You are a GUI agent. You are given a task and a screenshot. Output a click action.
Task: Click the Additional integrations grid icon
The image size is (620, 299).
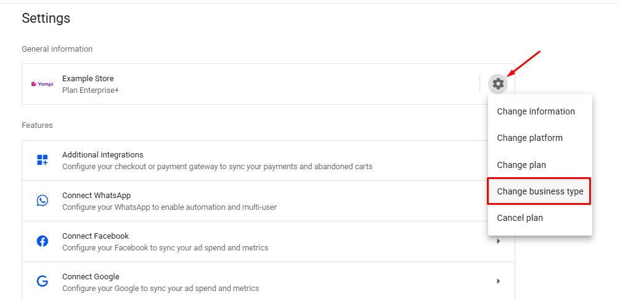(43, 160)
